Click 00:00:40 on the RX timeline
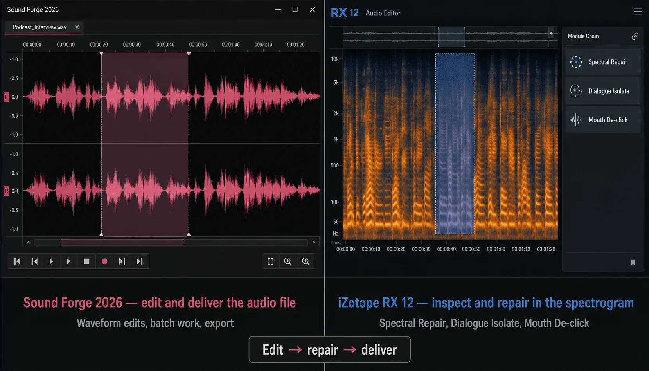 (x=446, y=249)
